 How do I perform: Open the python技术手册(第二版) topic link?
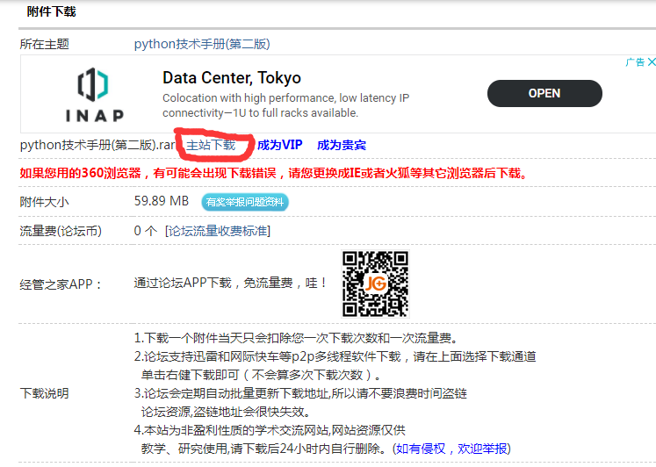tap(202, 44)
